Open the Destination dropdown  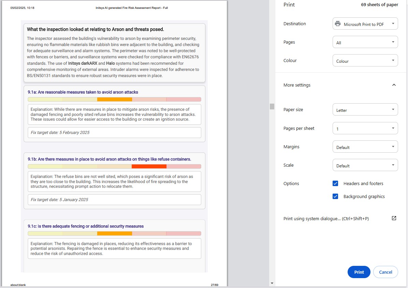click(x=365, y=24)
